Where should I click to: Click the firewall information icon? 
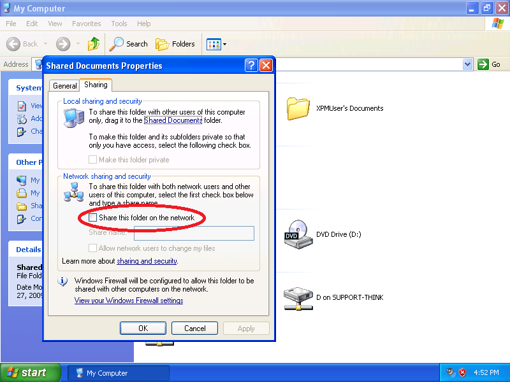tap(62, 281)
